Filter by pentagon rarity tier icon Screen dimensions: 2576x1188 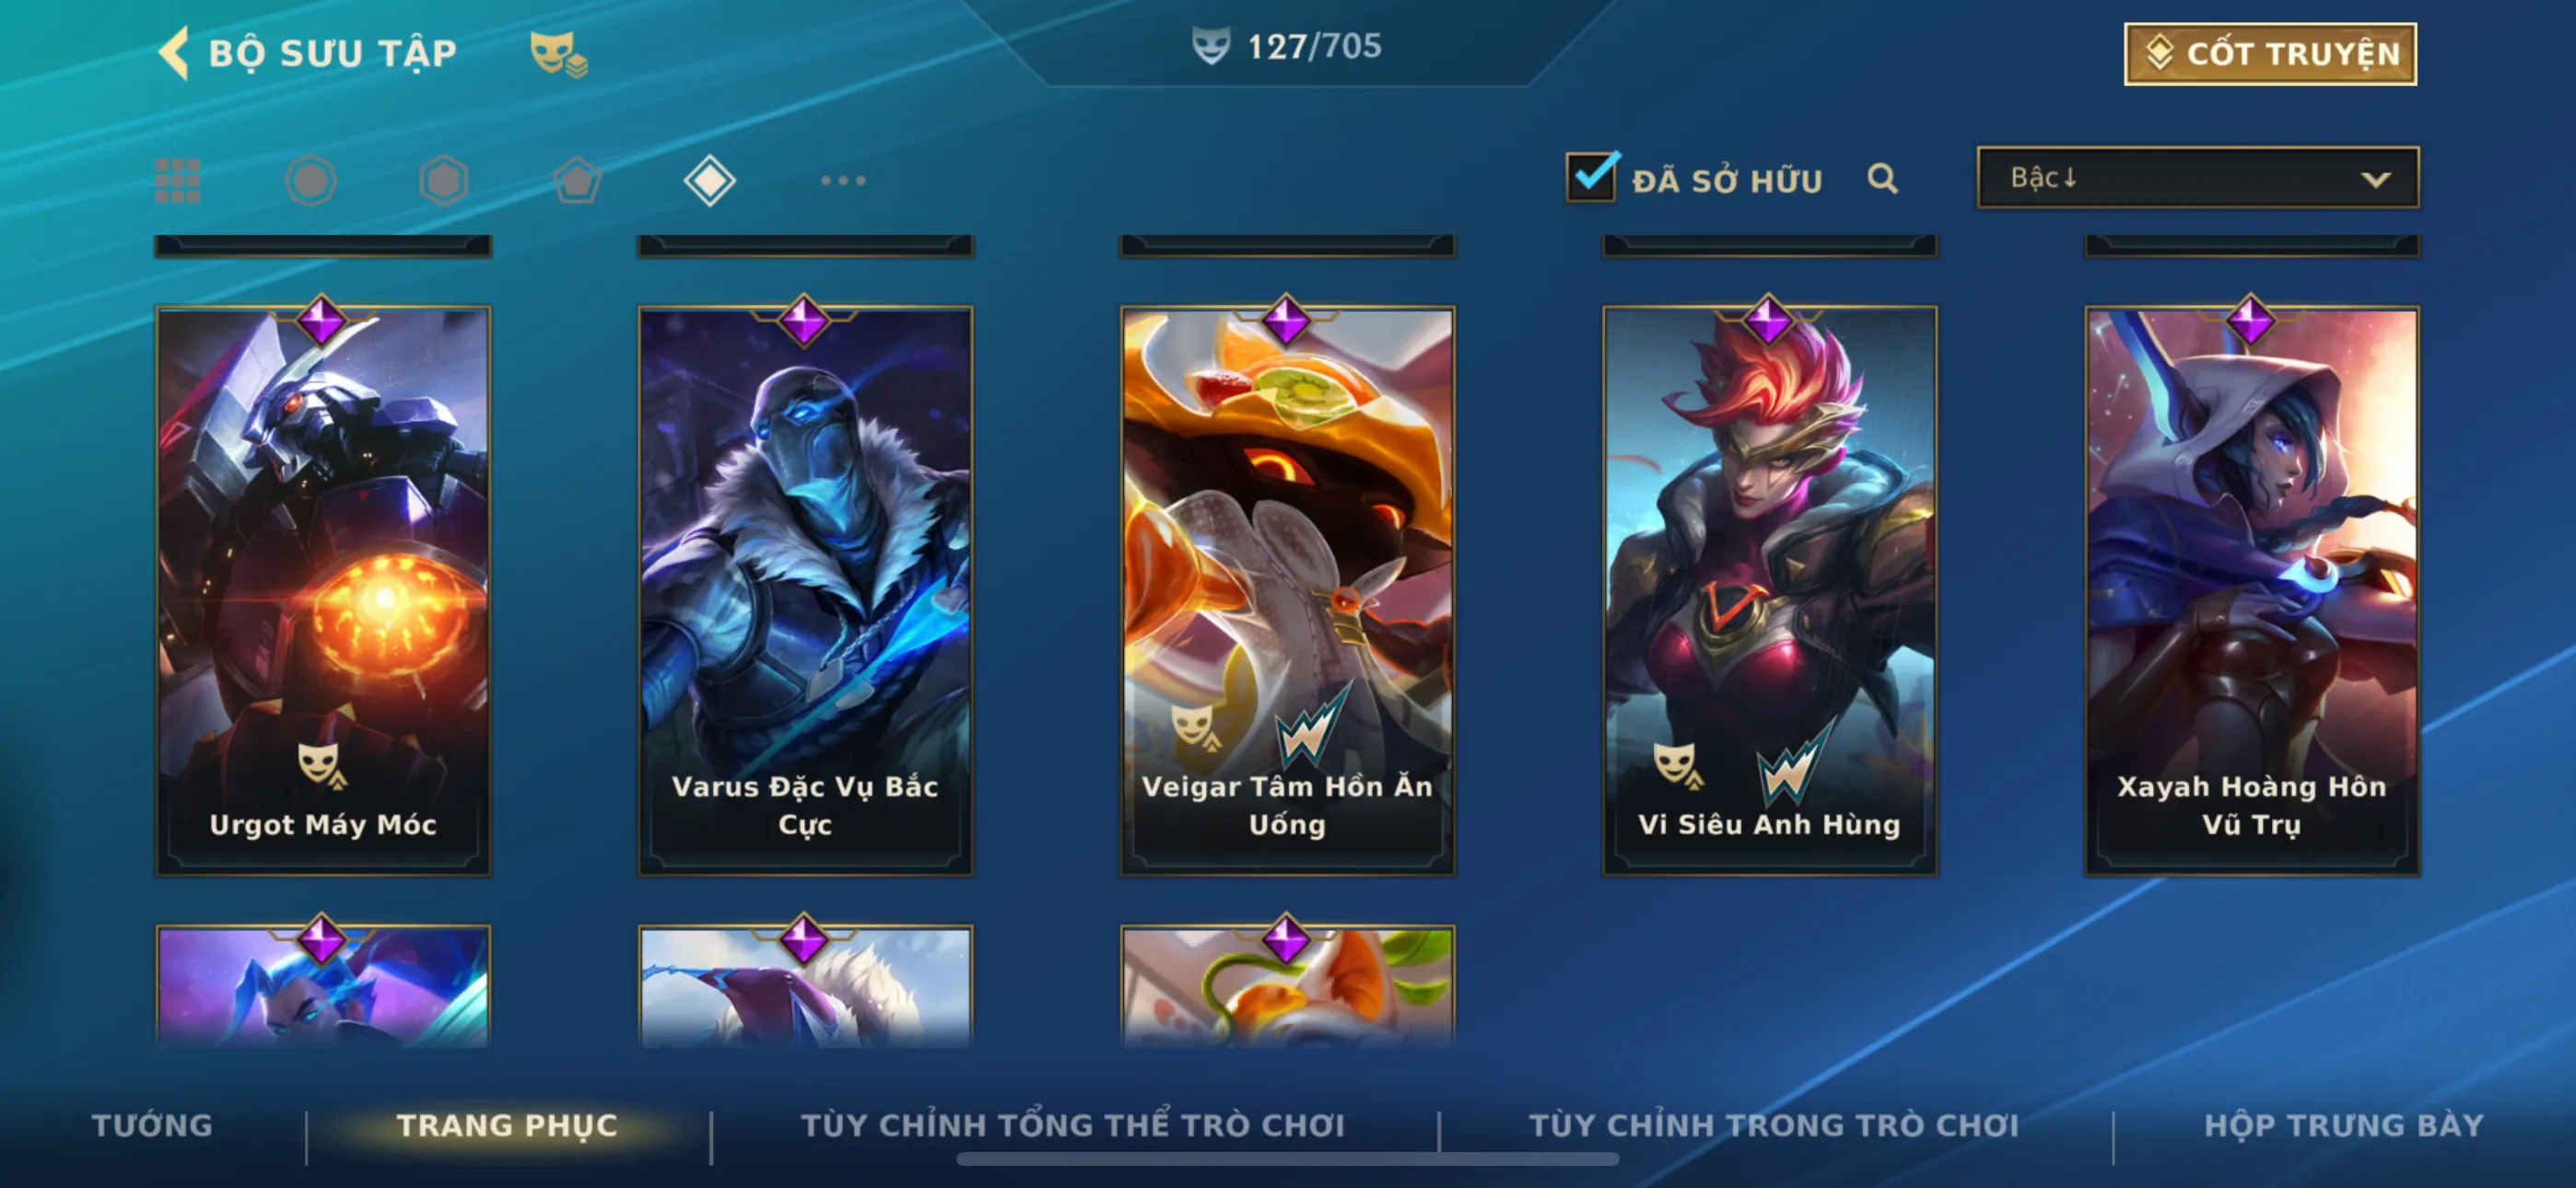click(x=577, y=181)
